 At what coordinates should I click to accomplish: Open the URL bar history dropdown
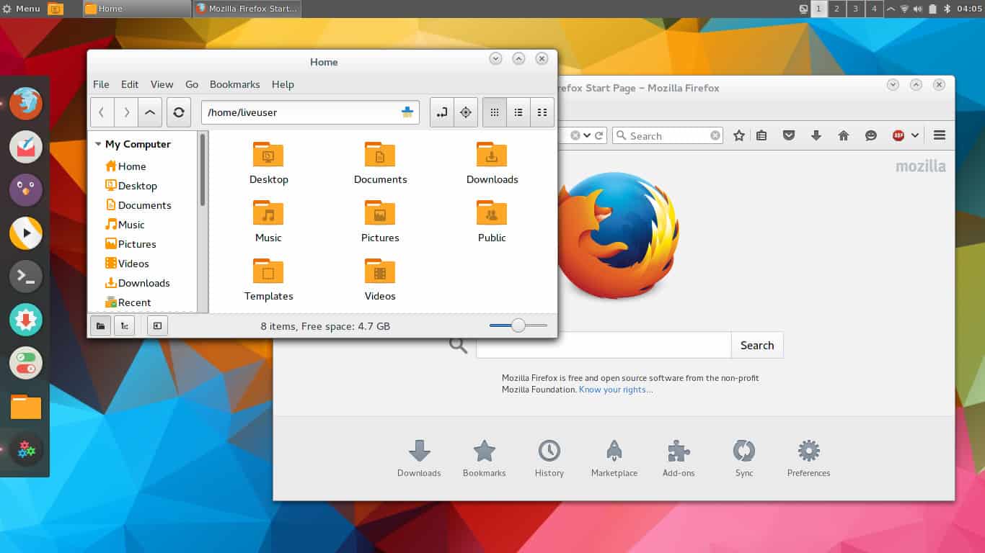(x=588, y=135)
